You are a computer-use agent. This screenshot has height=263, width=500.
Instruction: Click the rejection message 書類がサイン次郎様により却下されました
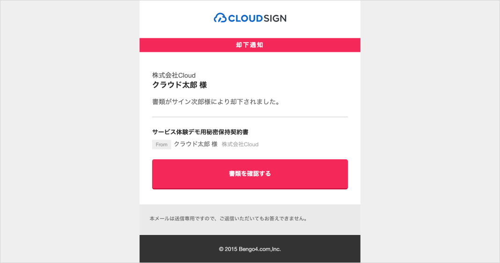[x=216, y=102]
